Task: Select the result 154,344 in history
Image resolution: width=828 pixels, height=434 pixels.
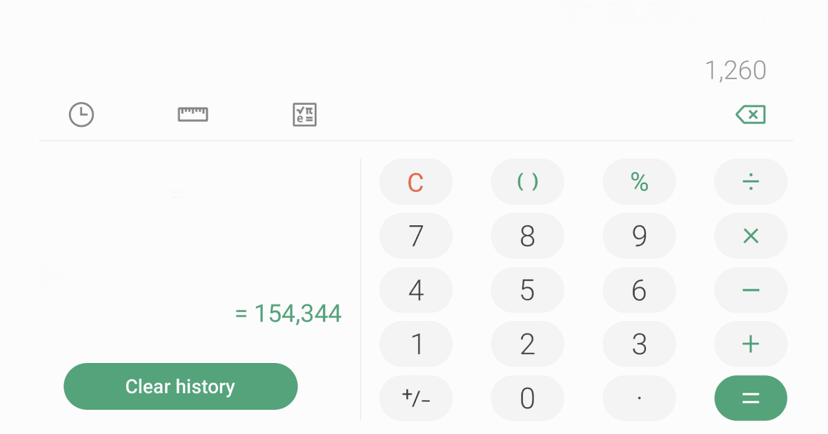Action: coord(288,313)
